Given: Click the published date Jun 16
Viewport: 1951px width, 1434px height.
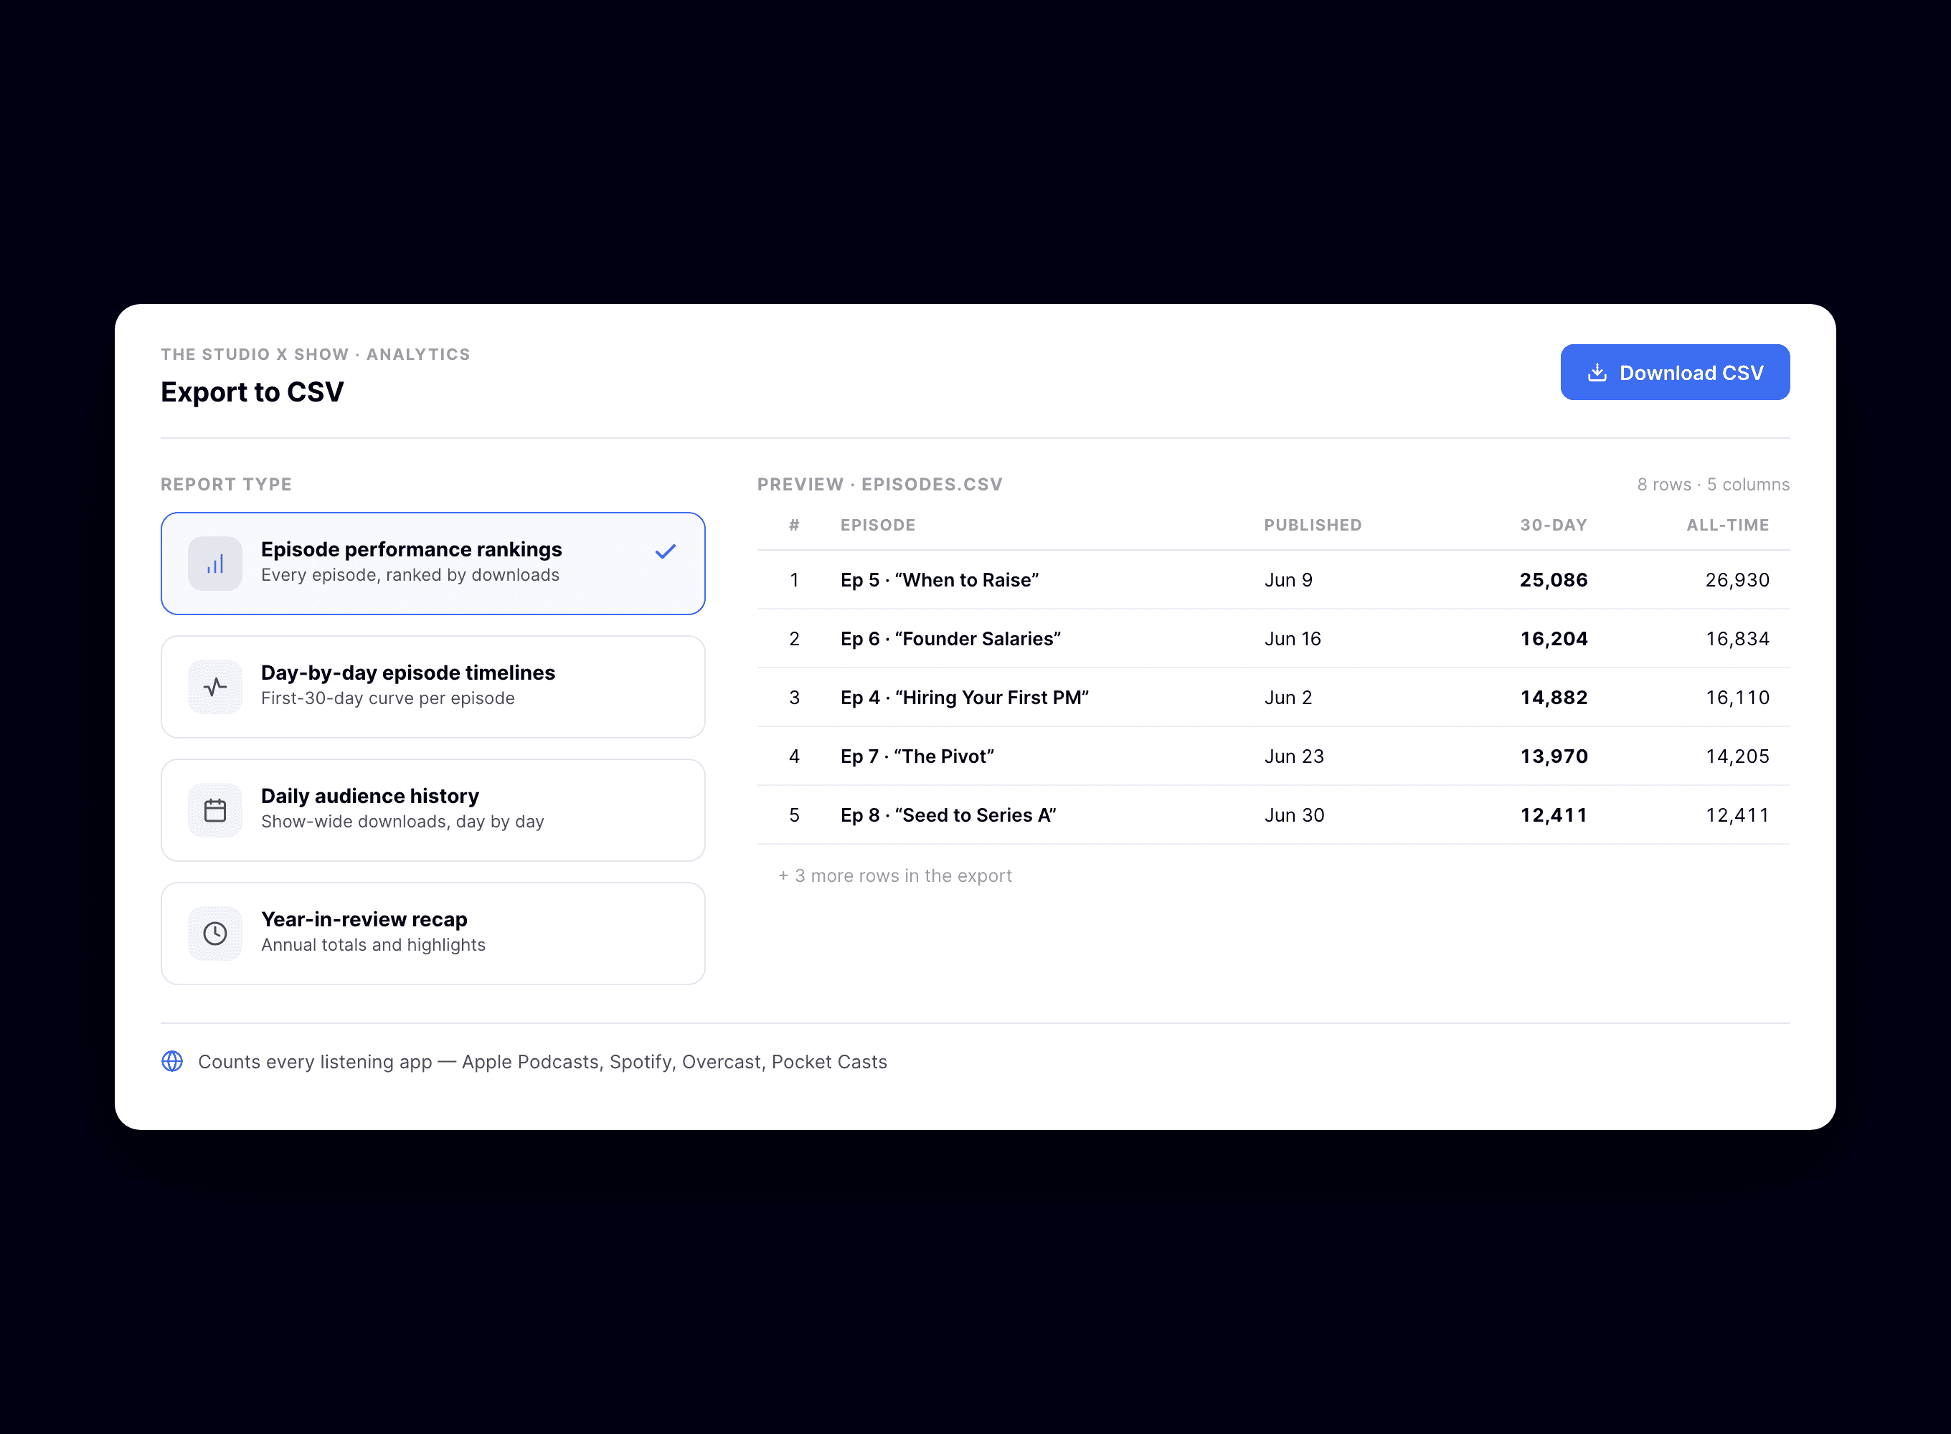Looking at the screenshot, I should 1293,639.
